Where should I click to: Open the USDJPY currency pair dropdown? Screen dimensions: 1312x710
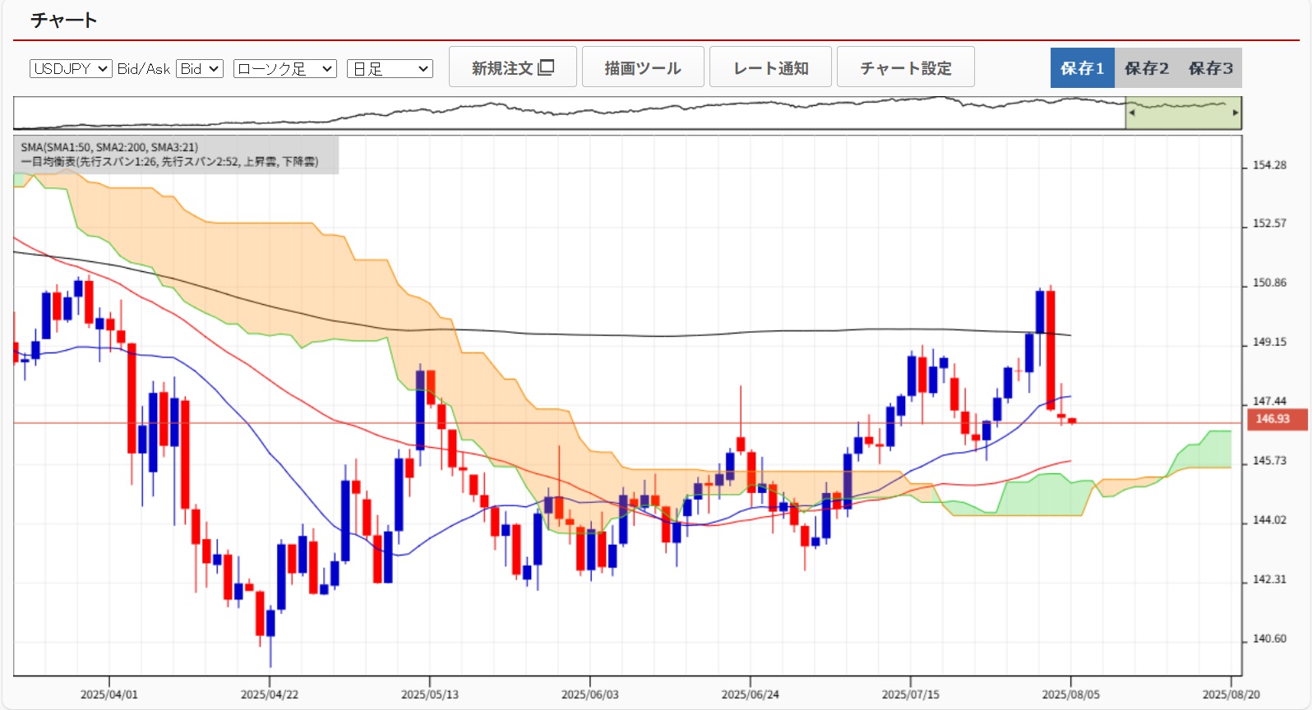[71, 69]
